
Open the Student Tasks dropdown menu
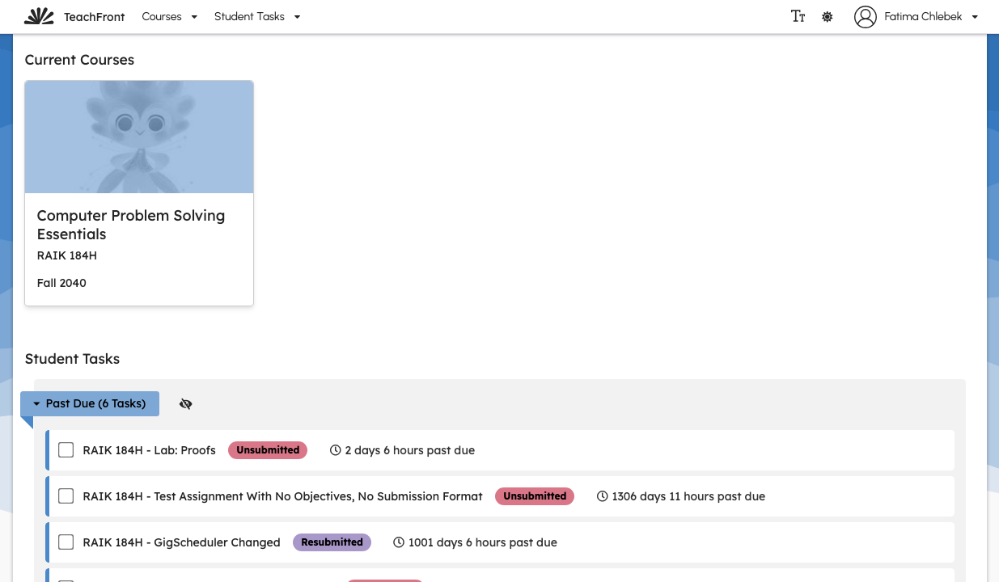coord(257,16)
